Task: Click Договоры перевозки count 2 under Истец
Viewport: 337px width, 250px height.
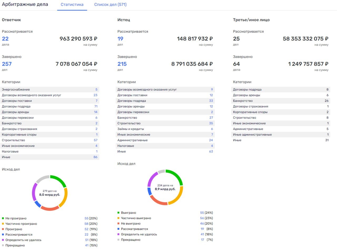Action: click(212, 112)
